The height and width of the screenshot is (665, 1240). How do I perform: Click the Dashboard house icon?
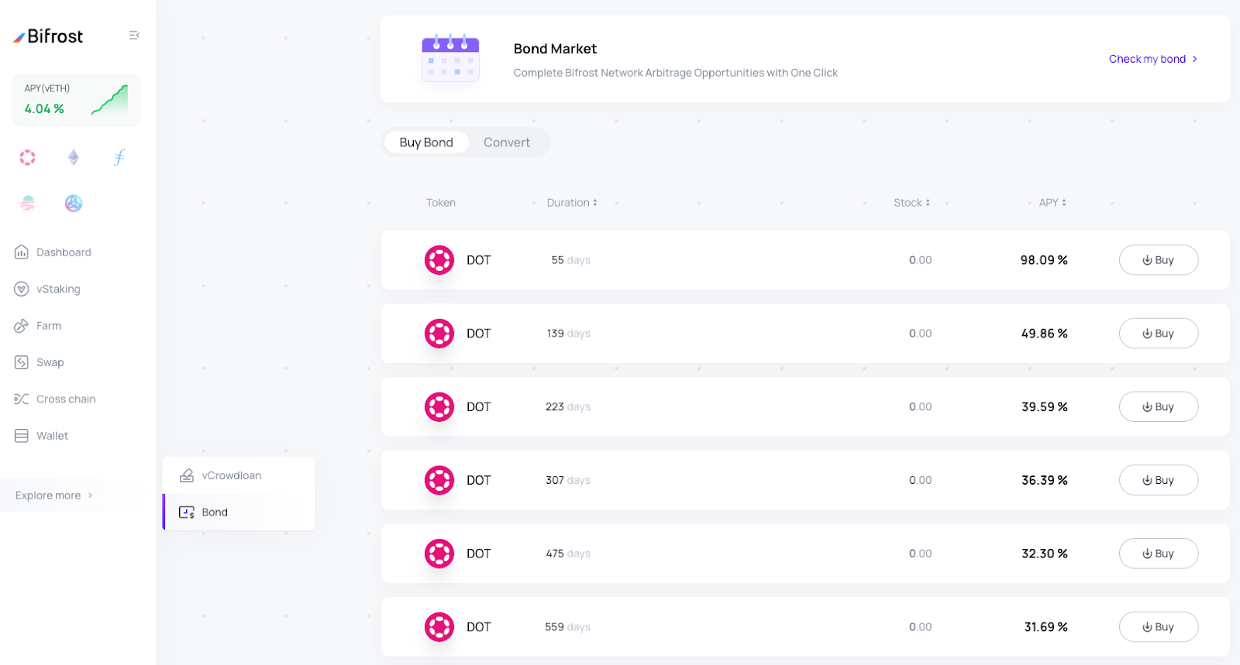click(x=22, y=252)
